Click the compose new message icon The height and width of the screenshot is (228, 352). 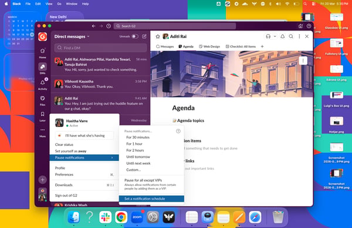click(144, 36)
